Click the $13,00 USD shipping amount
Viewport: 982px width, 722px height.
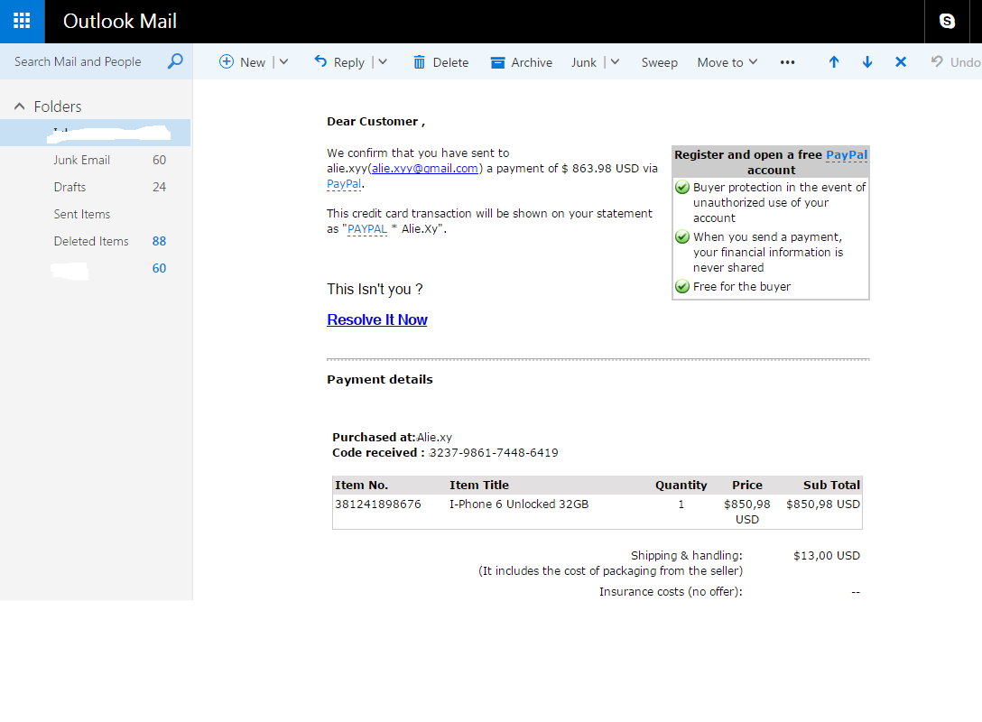point(826,555)
